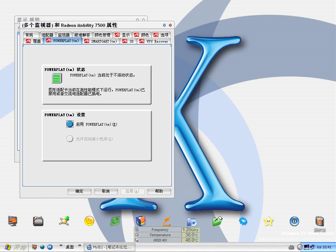Click the 36.0°C temperature value
This screenshot has width=336, height=252.
click(x=191, y=235)
